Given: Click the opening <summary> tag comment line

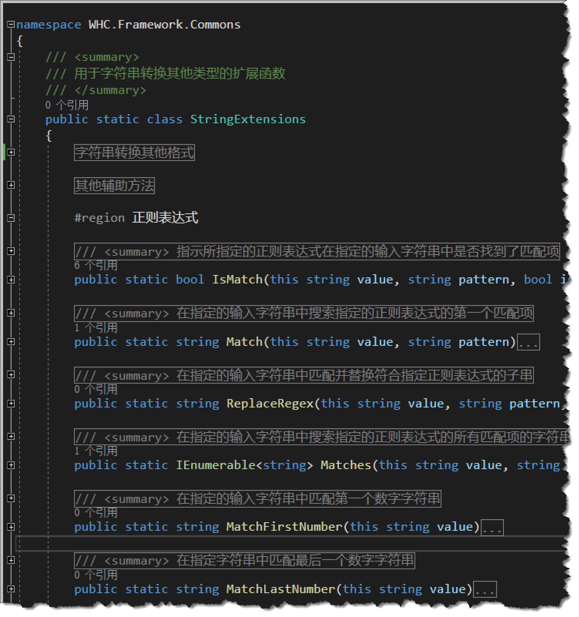Looking at the screenshot, I should [92, 57].
